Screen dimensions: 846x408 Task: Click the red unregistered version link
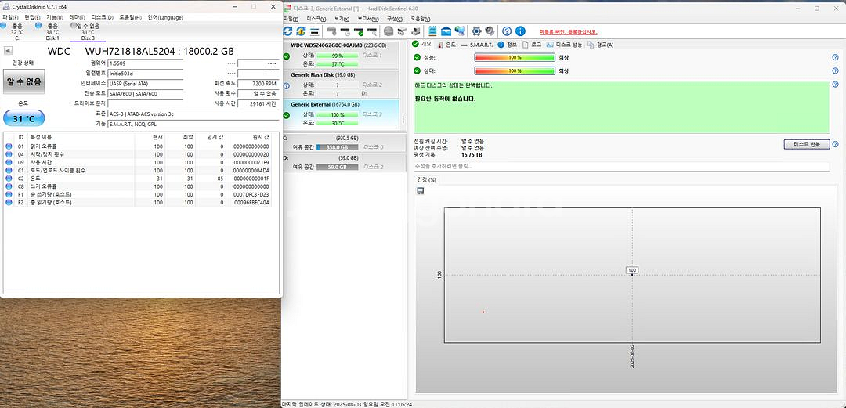pos(569,32)
